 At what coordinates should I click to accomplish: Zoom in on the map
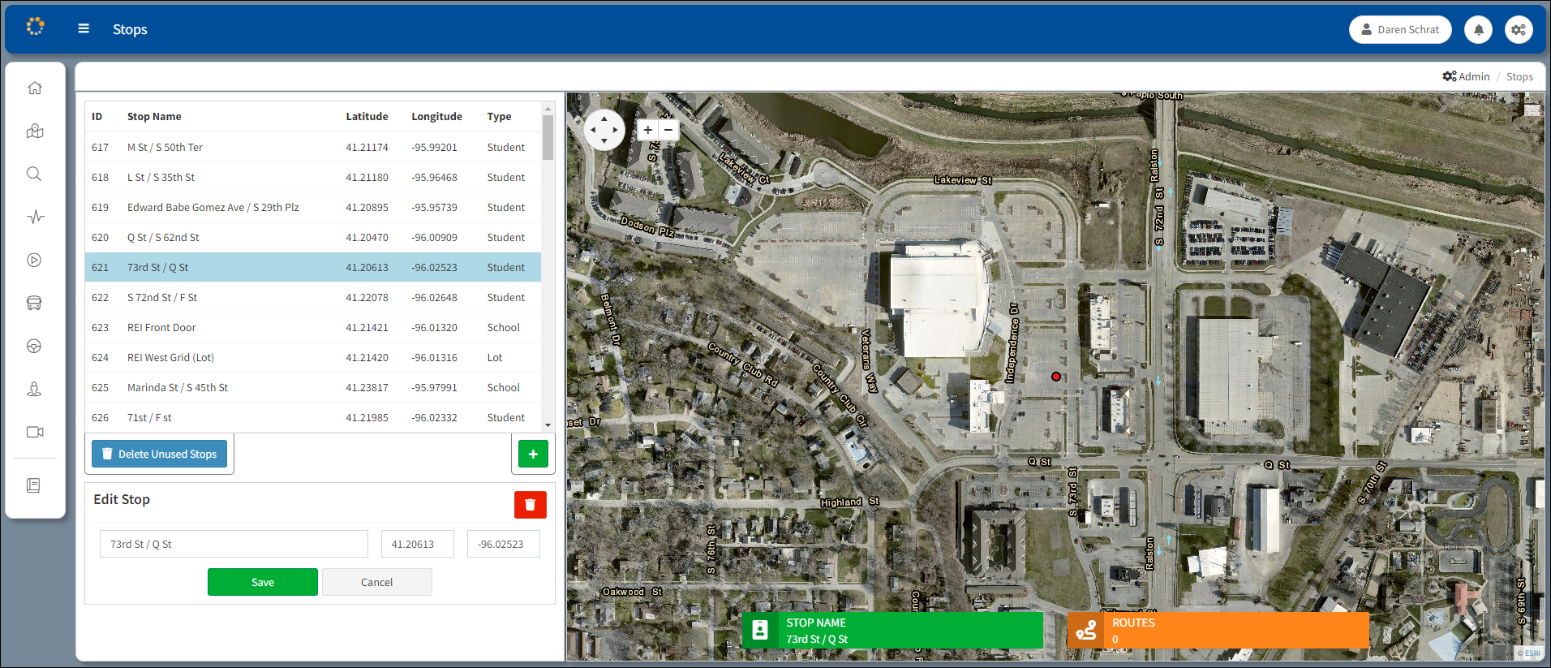coord(647,130)
